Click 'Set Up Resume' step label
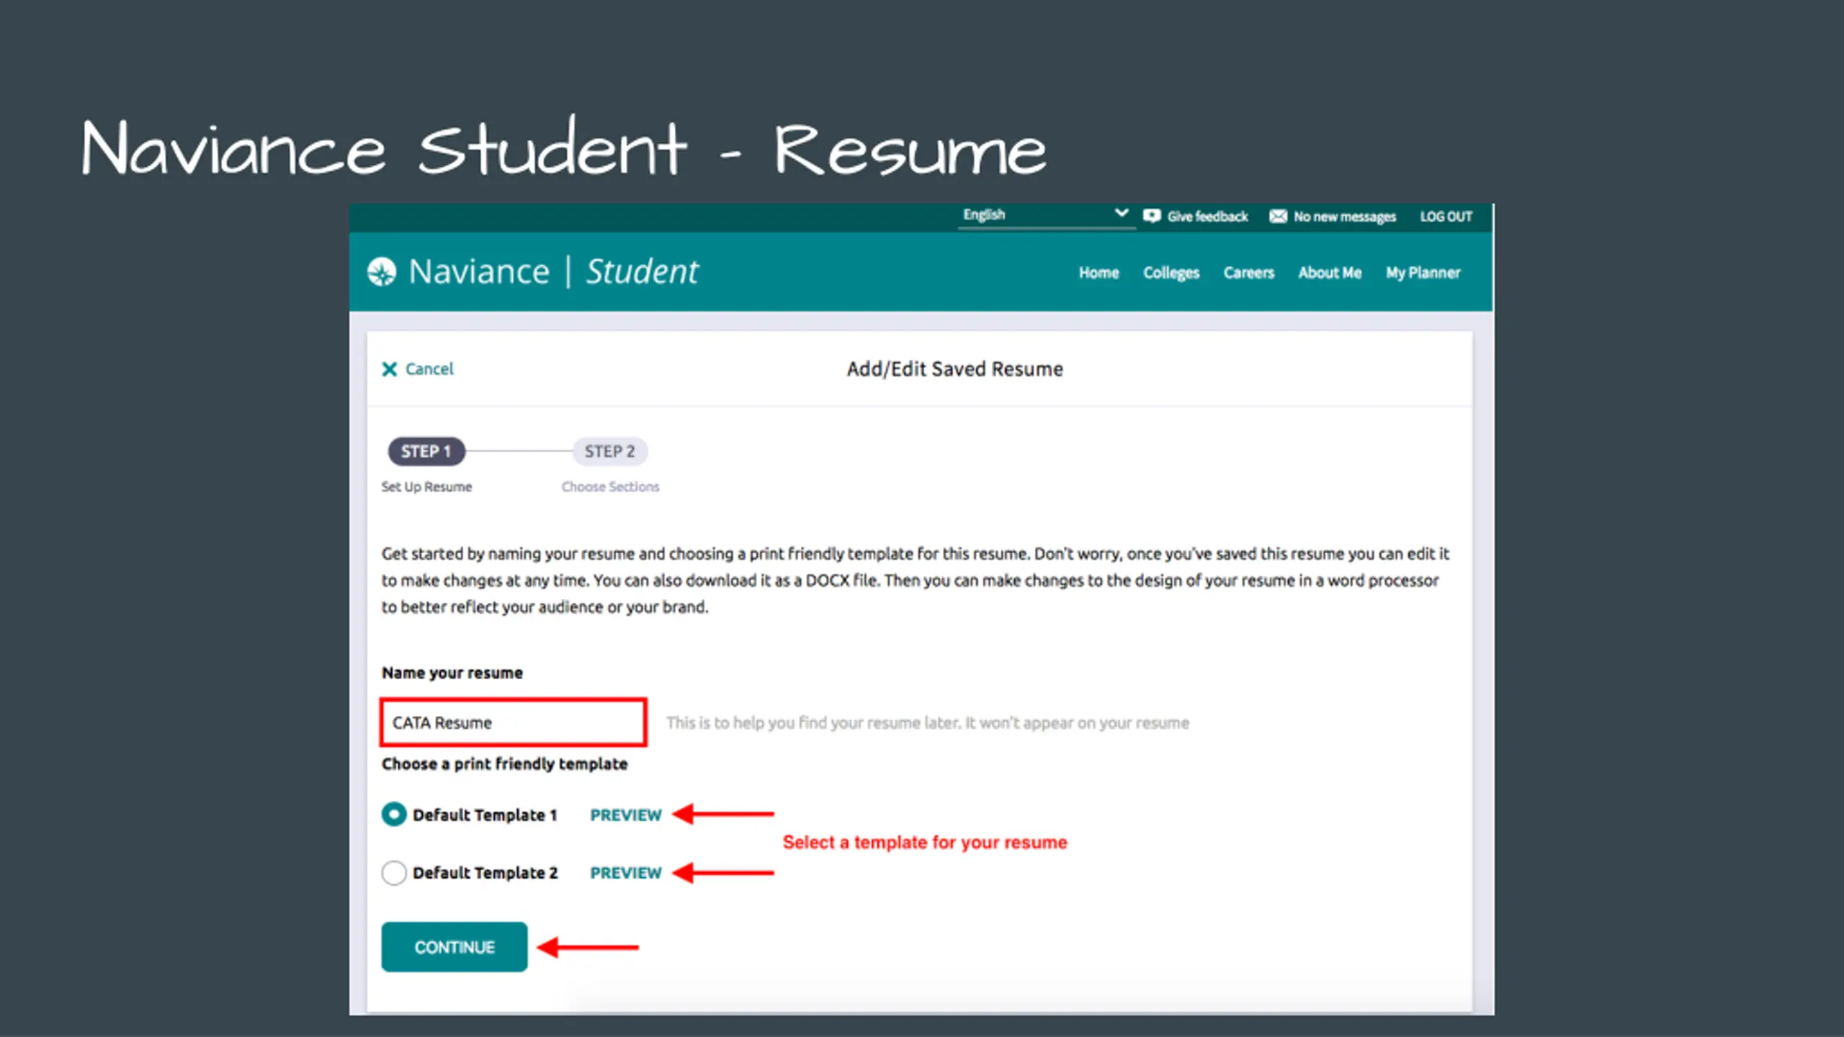1844x1037 pixels. click(x=426, y=487)
